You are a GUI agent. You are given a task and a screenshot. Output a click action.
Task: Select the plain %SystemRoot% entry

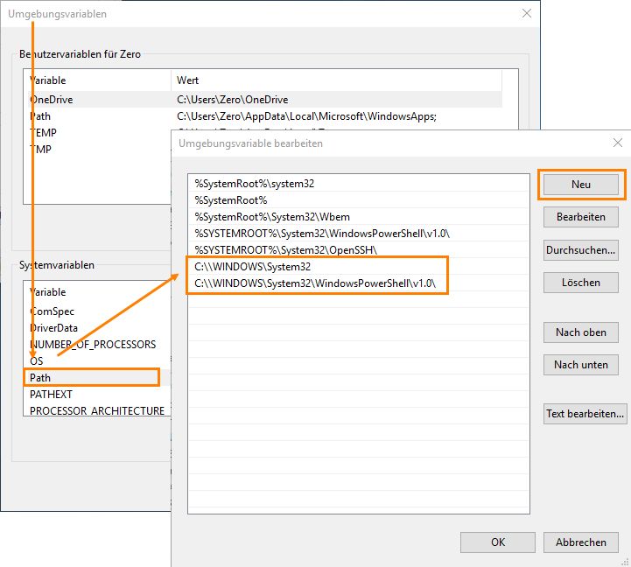[x=358, y=200]
